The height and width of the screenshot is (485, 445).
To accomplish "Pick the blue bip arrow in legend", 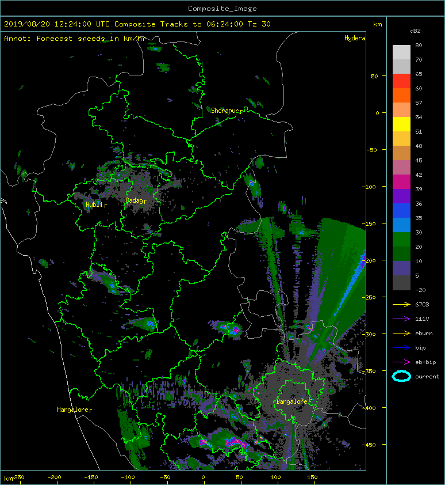I will point(401,348).
